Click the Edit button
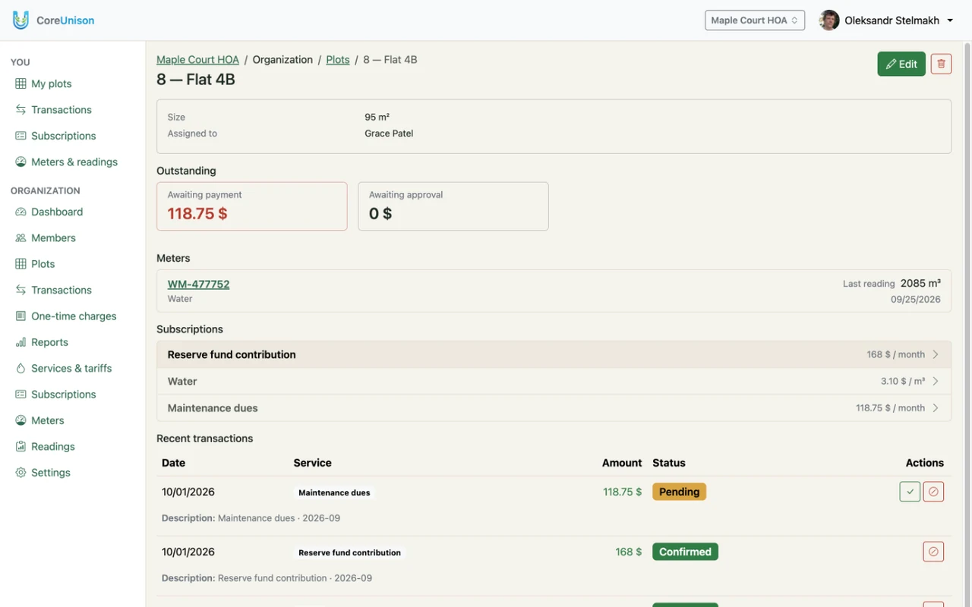The image size is (972, 607). pos(901,64)
